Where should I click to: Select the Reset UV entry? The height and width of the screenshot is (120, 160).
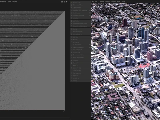click(x=81, y=66)
